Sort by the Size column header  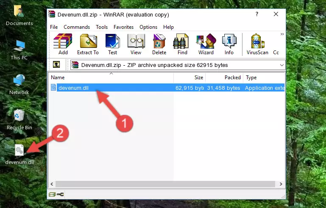point(189,77)
